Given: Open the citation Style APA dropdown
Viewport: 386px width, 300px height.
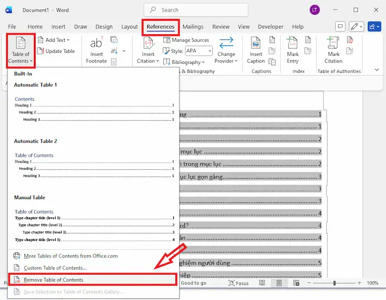Looking at the screenshot, I should (x=199, y=51).
